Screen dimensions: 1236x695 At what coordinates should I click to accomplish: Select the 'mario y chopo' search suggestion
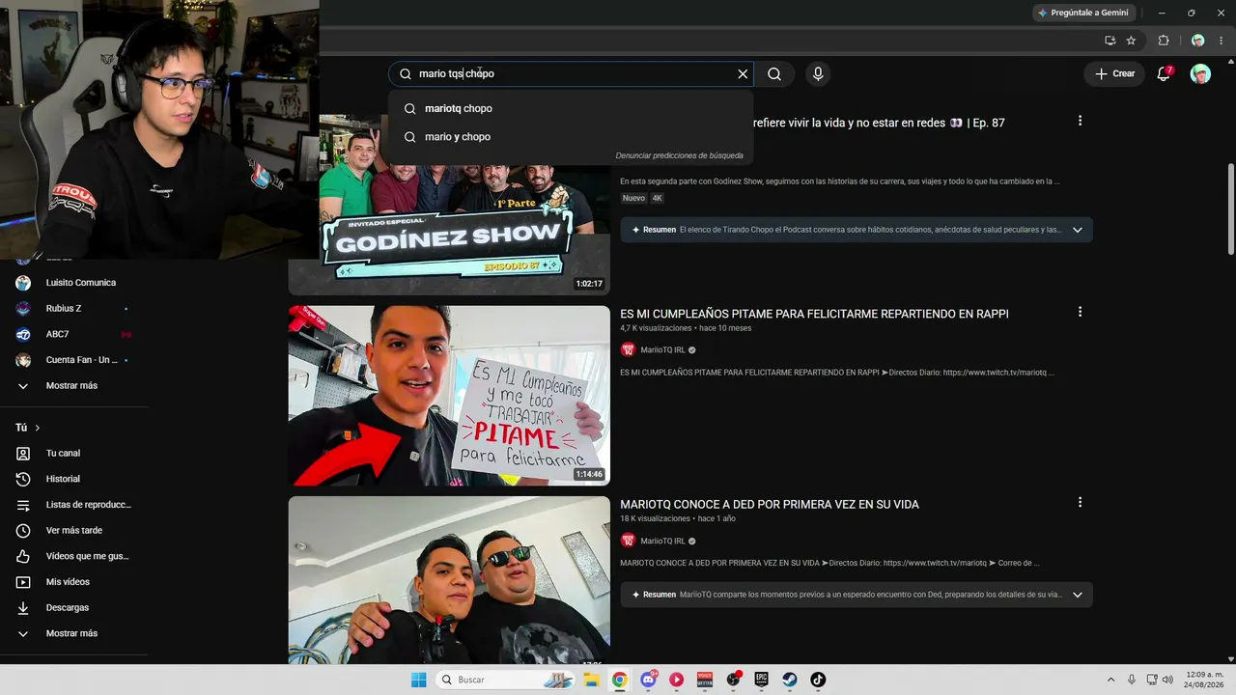point(571,137)
